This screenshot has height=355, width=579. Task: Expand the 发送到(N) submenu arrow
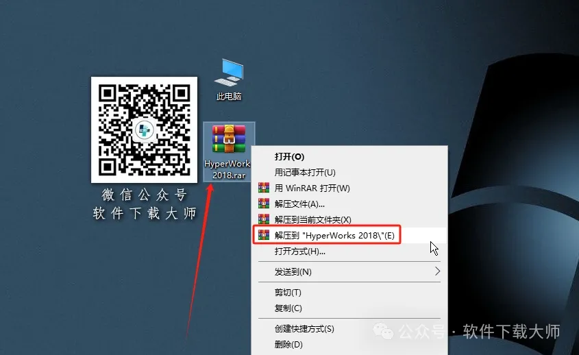(x=438, y=271)
